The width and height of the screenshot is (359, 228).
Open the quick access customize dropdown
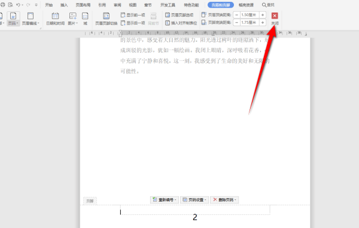pos(36,5)
